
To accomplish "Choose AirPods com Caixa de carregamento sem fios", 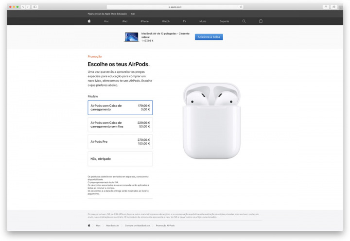I will [x=120, y=124].
